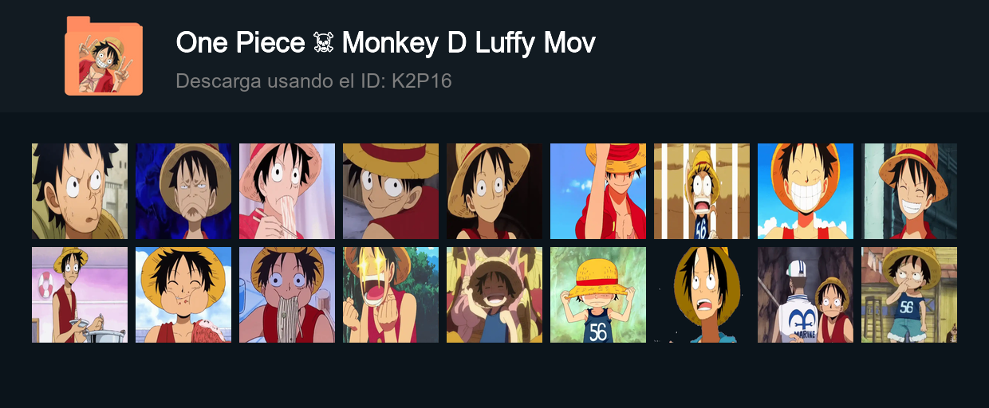The width and height of the screenshot is (989, 408).
Task: Open child Luffy pulling hat down, shirt 56
Action: pos(598,295)
